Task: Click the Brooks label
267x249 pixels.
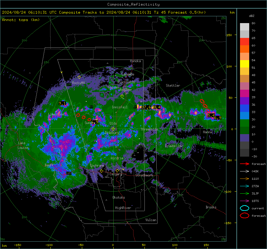Action: pyautogui.click(x=211, y=207)
